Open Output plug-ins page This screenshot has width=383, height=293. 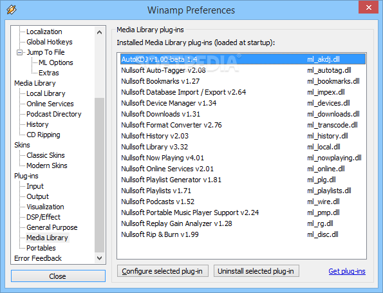pyautogui.click(x=37, y=196)
